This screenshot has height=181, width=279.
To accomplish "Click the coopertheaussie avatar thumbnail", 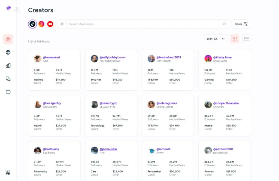I will (208, 104).
